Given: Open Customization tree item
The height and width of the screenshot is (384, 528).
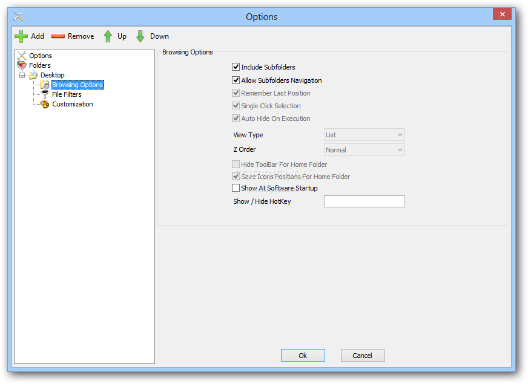Looking at the screenshot, I should pos(73,104).
